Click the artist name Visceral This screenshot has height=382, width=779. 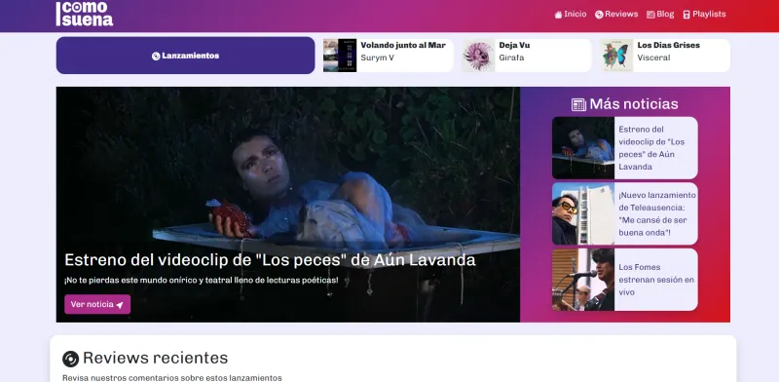[653, 57]
